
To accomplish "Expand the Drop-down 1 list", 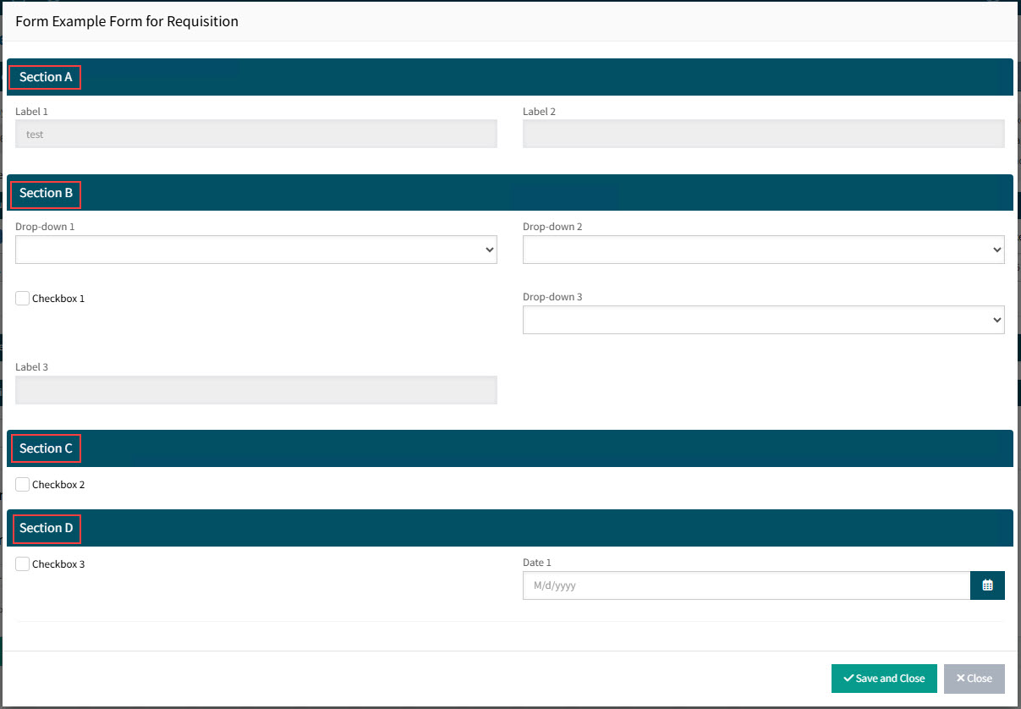I will point(255,250).
